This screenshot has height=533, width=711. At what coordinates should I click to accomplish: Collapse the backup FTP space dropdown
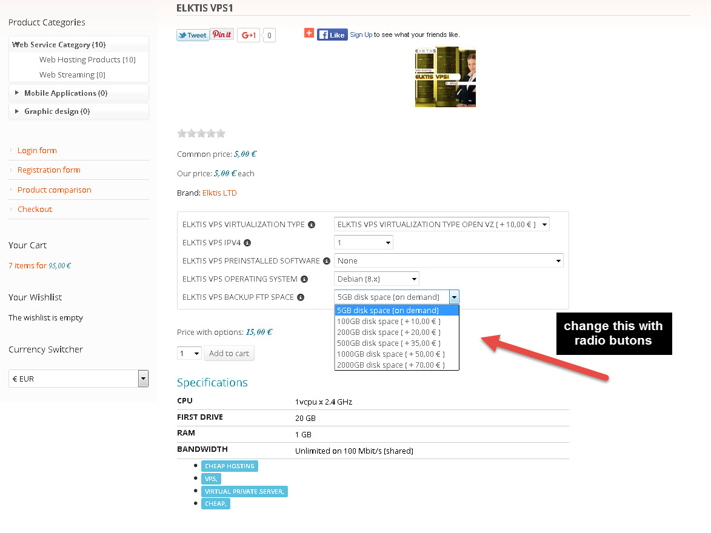coord(454,297)
